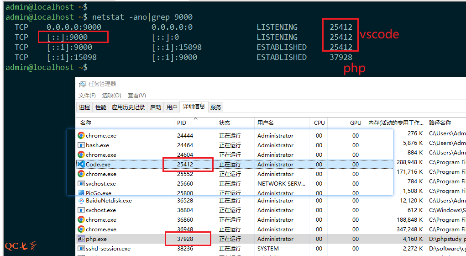Click the Code.exe VS Code icon
This screenshot has width=466, height=256.
(81, 165)
